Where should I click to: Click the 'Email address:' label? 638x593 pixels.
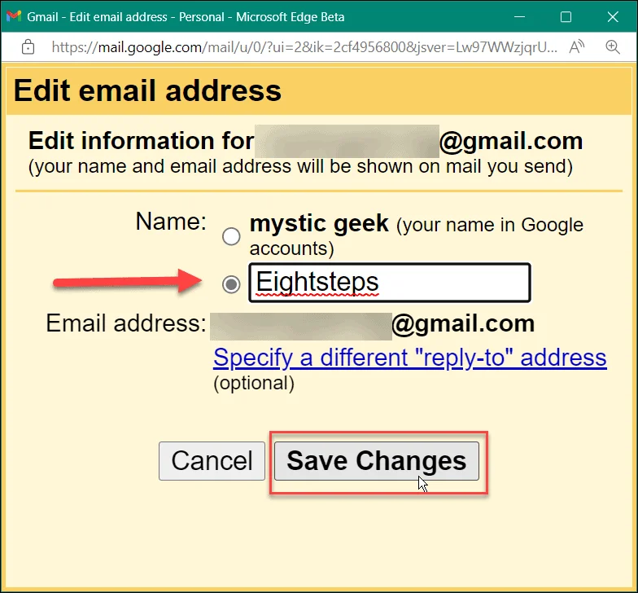click(126, 323)
